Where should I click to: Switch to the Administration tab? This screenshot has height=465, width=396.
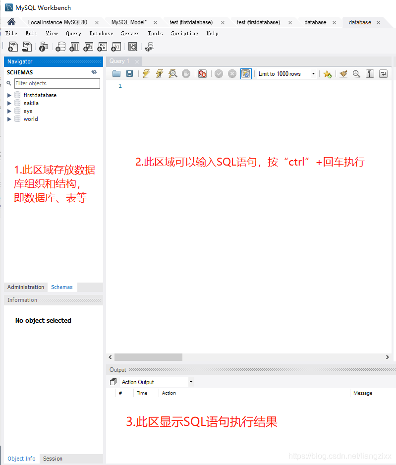(x=25, y=287)
